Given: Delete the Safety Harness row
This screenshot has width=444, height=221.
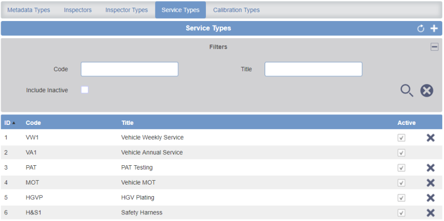Looking at the screenshot, I should pyautogui.click(x=430, y=213).
